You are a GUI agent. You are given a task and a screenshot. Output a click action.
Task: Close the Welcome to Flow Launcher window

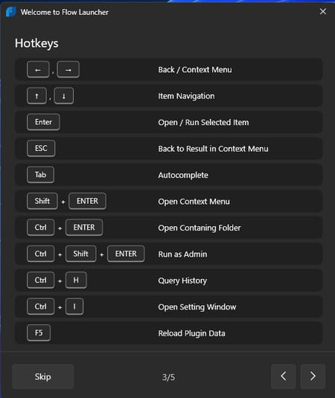[x=323, y=11]
